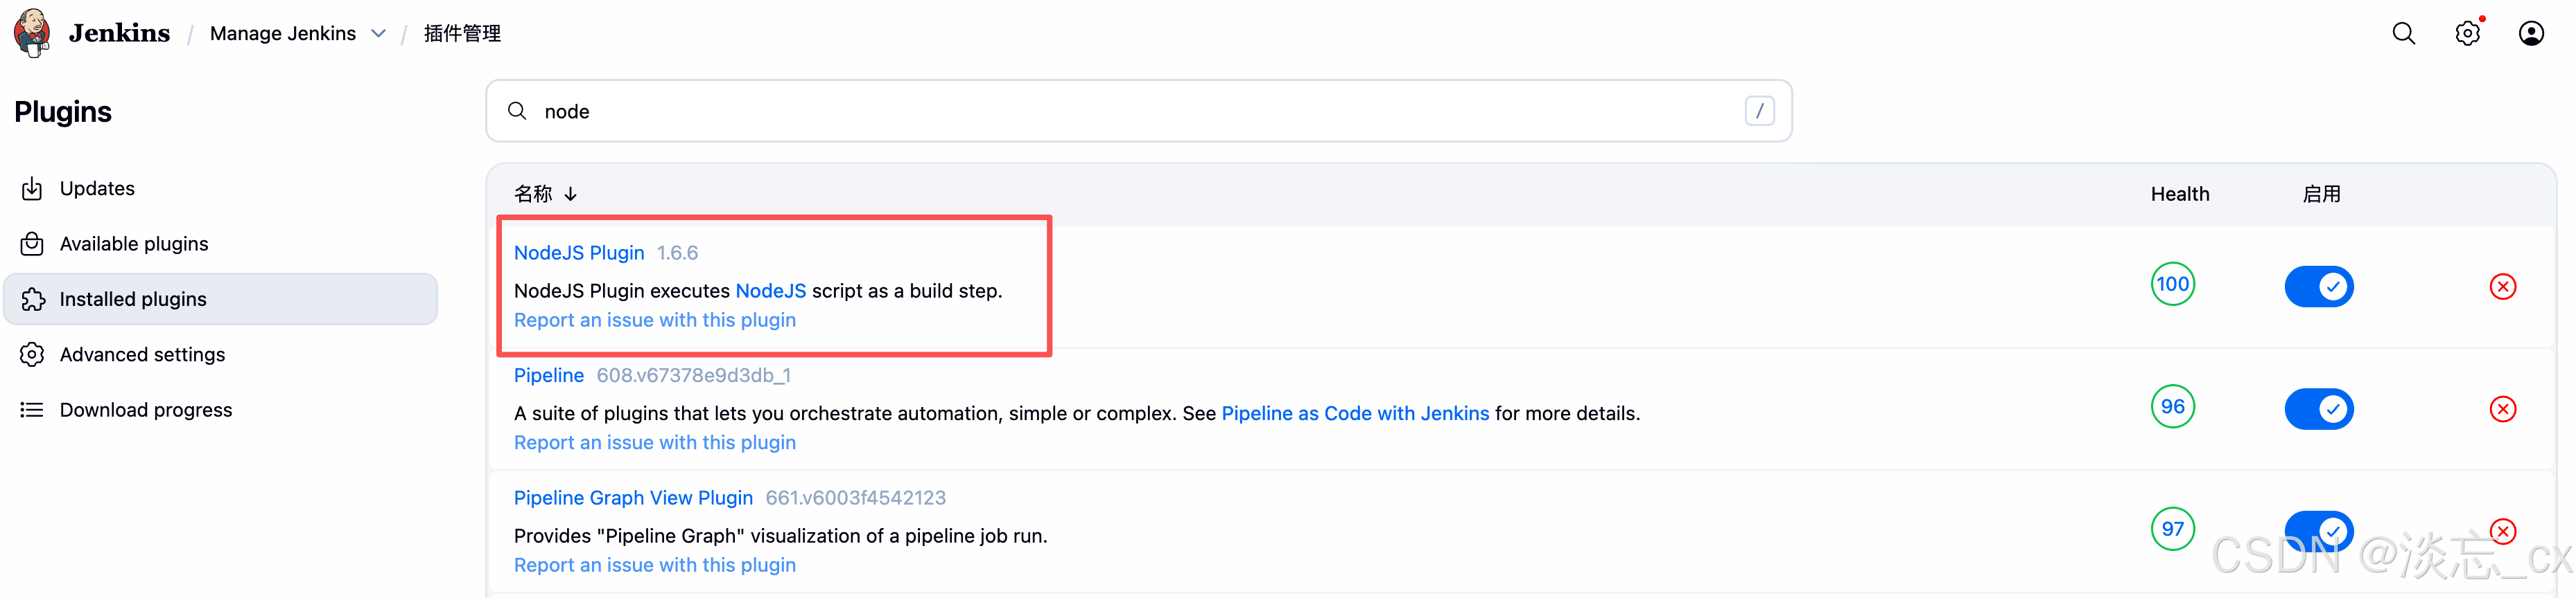The image size is (2576, 598).
Task: Open the NodeJS Plugin link
Action: click(579, 253)
